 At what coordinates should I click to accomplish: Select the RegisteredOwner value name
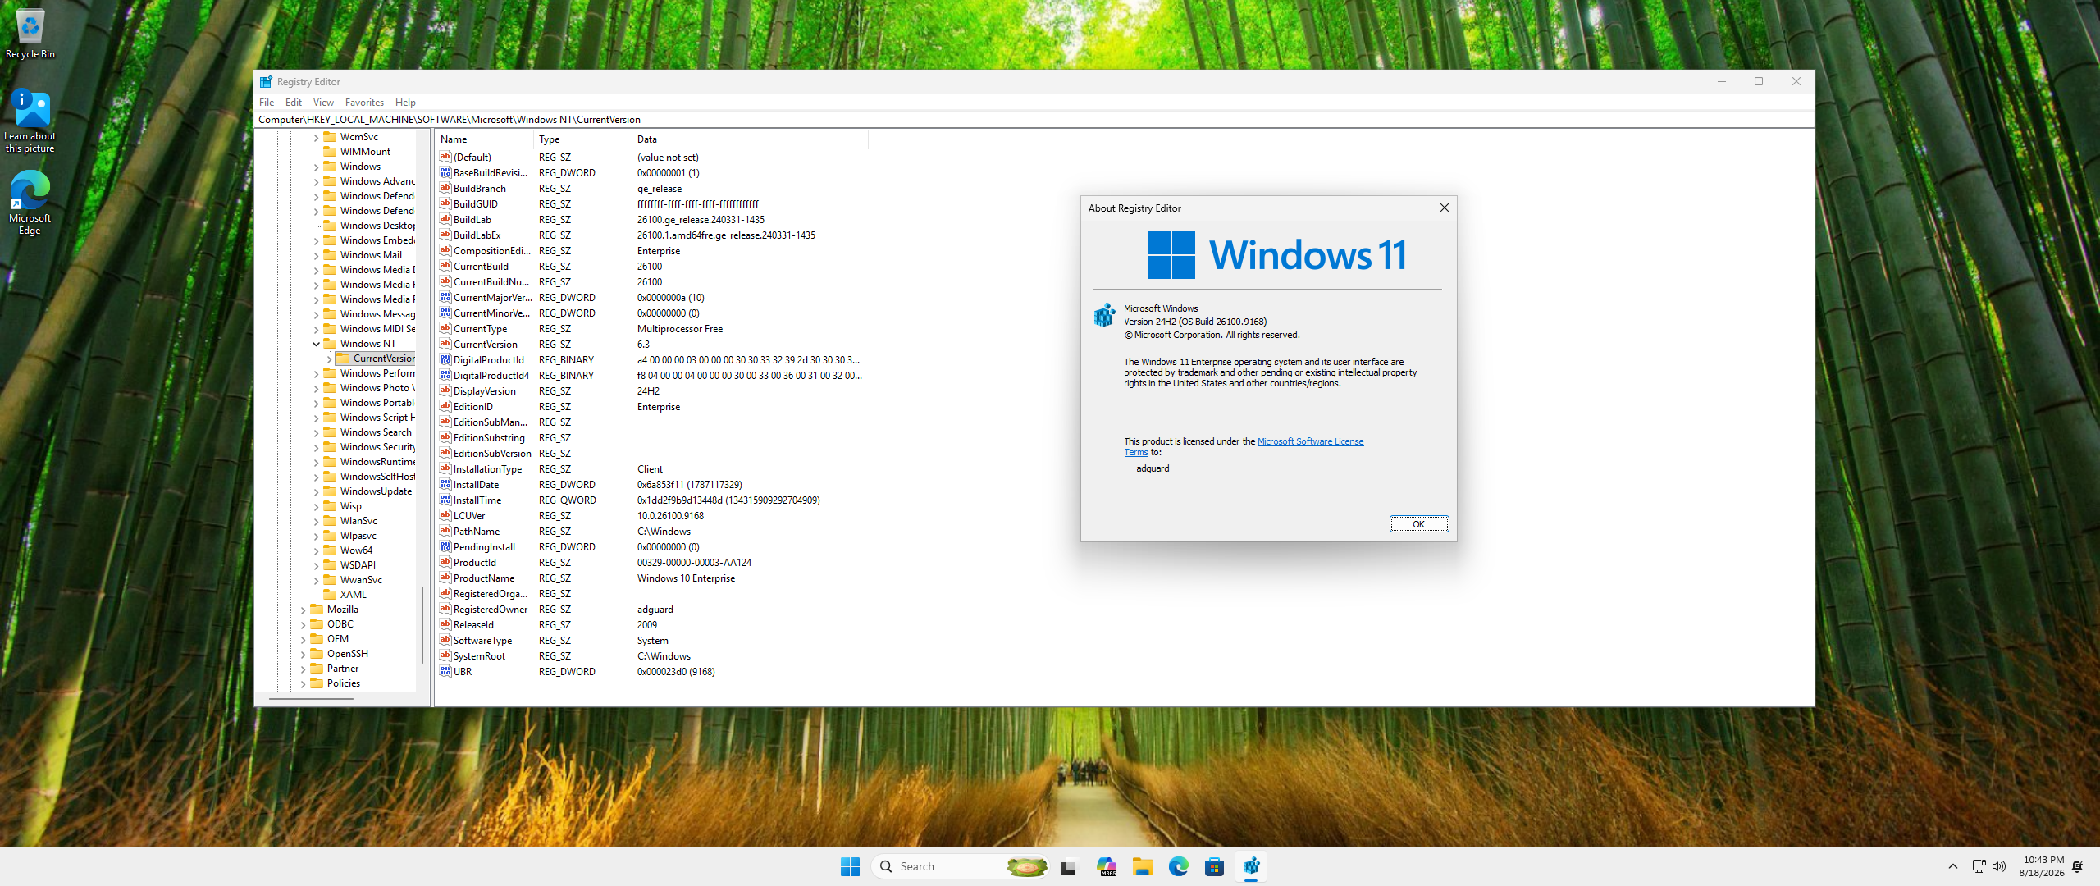(x=491, y=610)
